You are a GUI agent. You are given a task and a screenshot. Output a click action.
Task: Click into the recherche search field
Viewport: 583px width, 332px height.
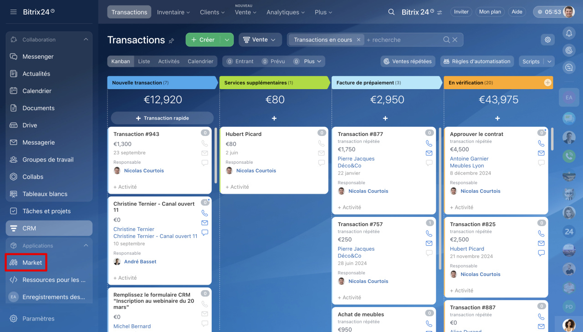pyautogui.click(x=403, y=40)
